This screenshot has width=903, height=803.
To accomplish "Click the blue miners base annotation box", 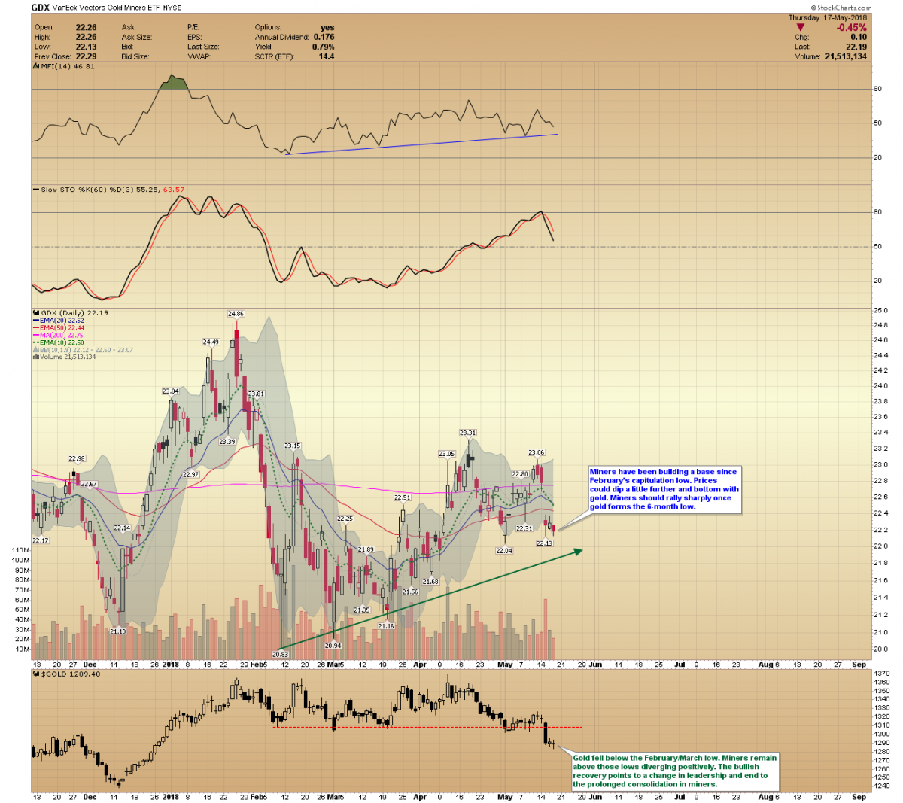I will [x=664, y=489].
